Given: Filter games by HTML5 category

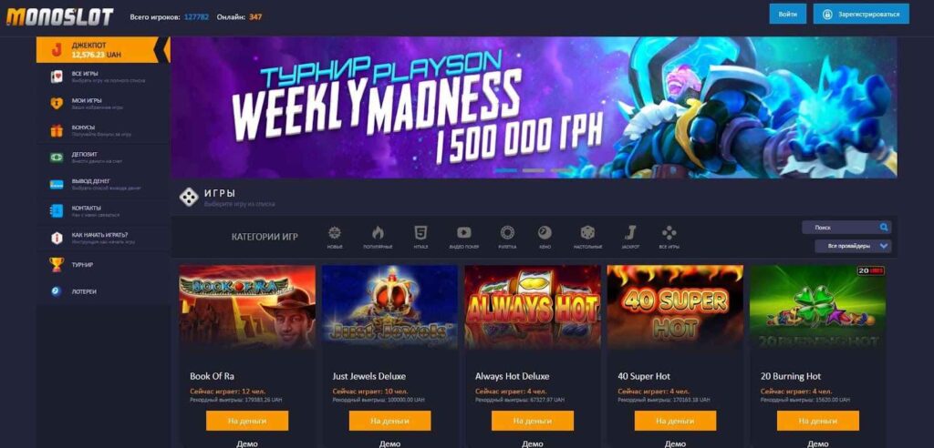Looking at the screenshot, I should [420, 232].
